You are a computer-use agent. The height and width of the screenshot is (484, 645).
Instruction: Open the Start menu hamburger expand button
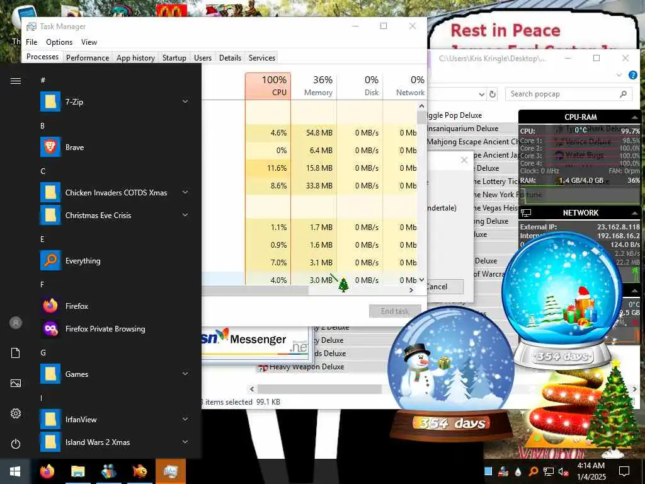[16, 81]
